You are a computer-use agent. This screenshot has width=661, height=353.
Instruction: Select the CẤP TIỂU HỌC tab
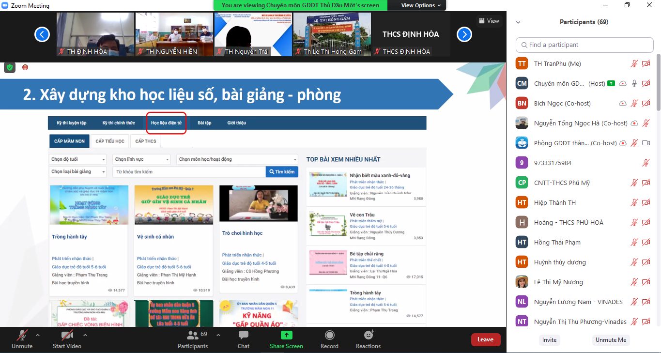tap(110, 141)
